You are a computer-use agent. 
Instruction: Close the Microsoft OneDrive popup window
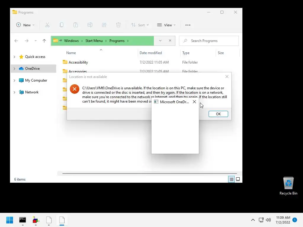194,102
